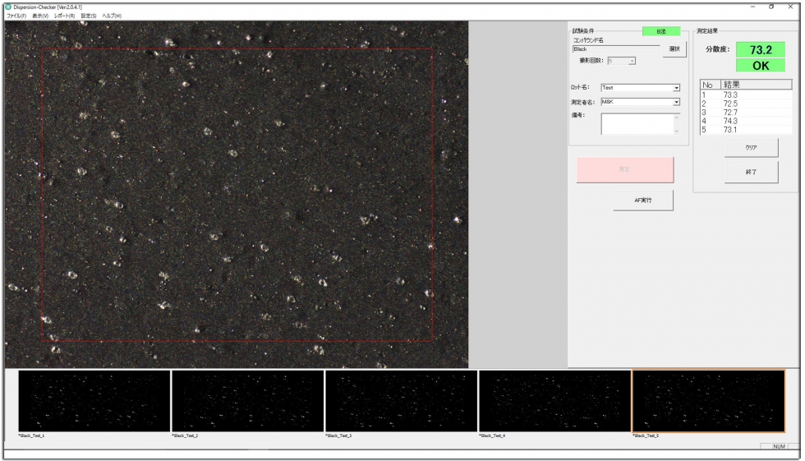Expand the ロット名 dropdown showing Test
The image size is (805, 461).
pos(677,87)
